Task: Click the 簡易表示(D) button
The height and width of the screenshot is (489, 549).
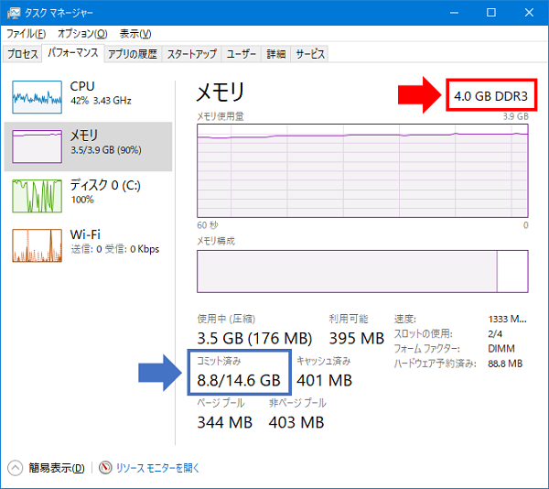Action: click(x=56, y=468)
